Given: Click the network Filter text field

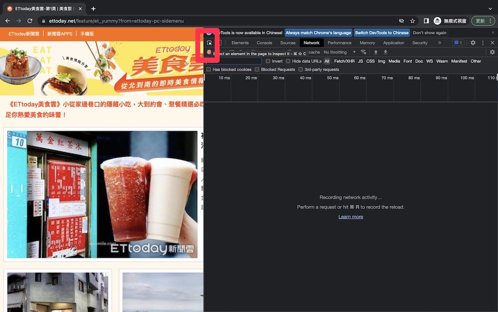Looking at the screenshot, I should pyautogui.click(x=234, y=61).
